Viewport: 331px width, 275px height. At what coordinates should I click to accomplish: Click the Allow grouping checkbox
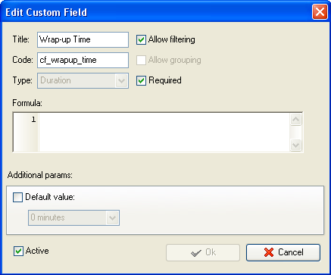click(141, 60)
